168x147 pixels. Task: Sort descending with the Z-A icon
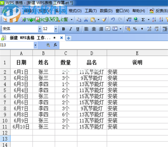161,20
